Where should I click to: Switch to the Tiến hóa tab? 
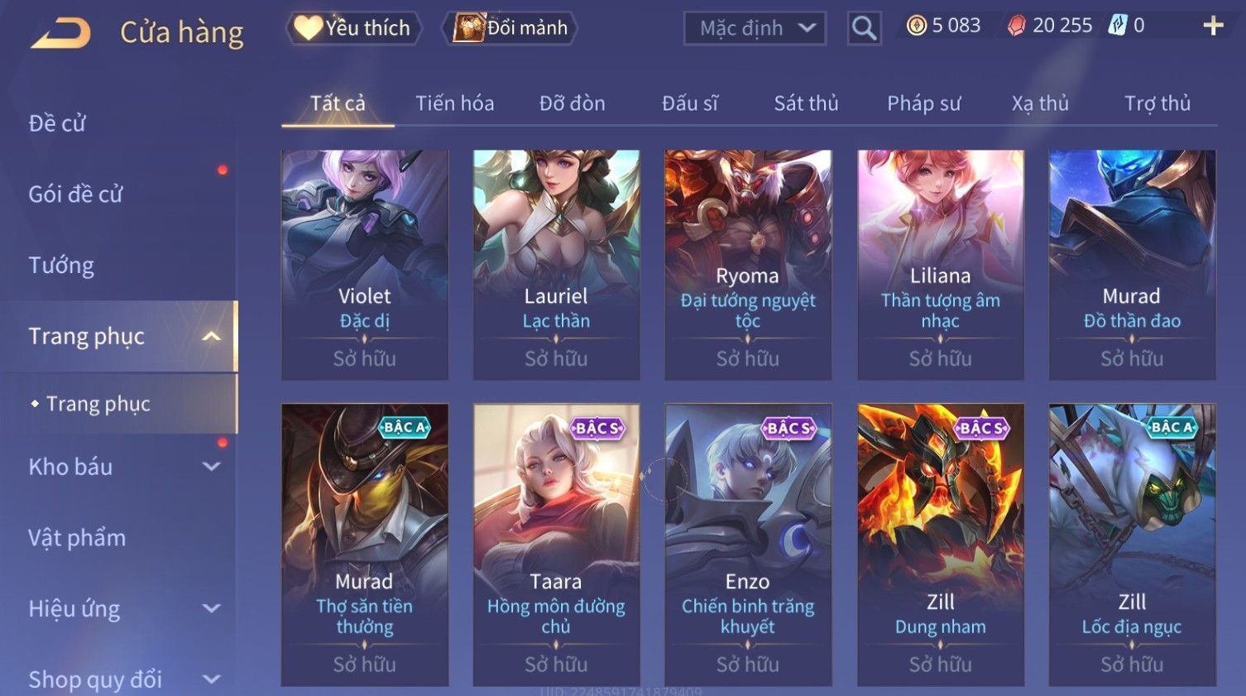click(x=454, y=103)
